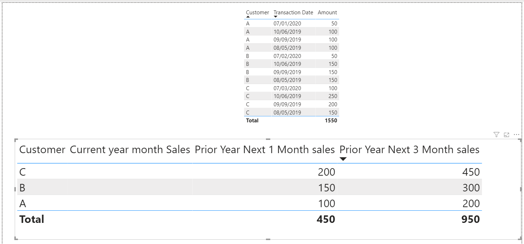Image resolution: width=524 pixels, height=244 pixels.
Task: Open the visual filter icon above the bottom table
Action: pos(496,135)
